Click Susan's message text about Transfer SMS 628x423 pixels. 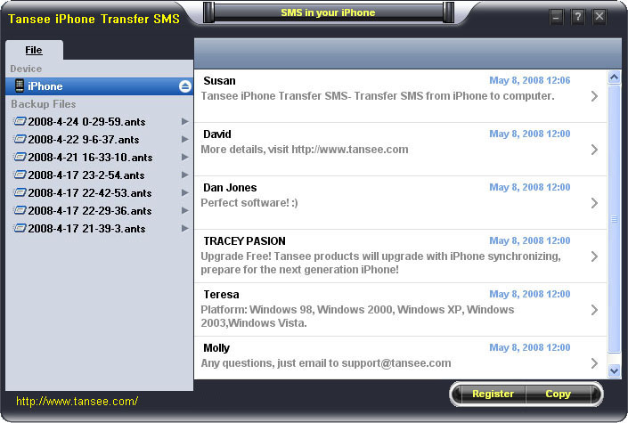(378, 96)
